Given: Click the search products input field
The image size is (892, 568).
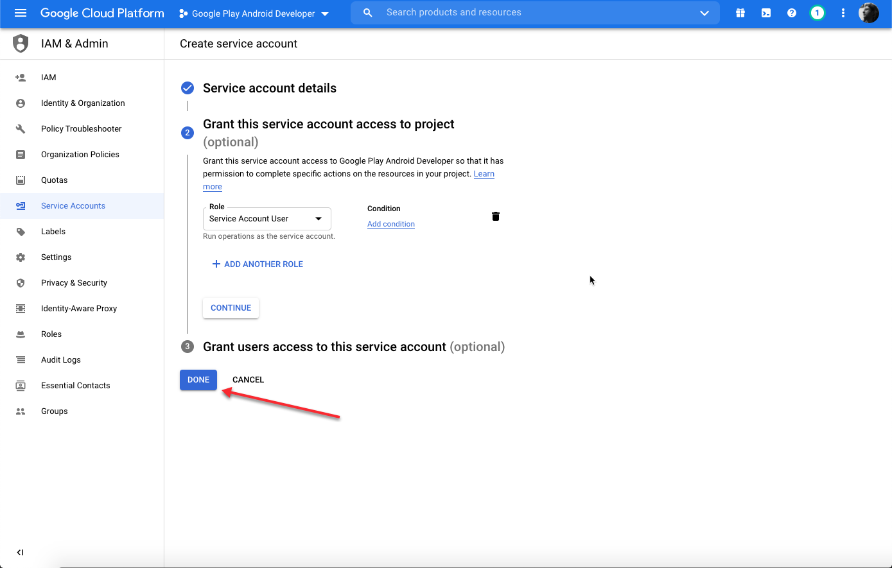Looking at the screenshot, I should (x=514, y=13).
